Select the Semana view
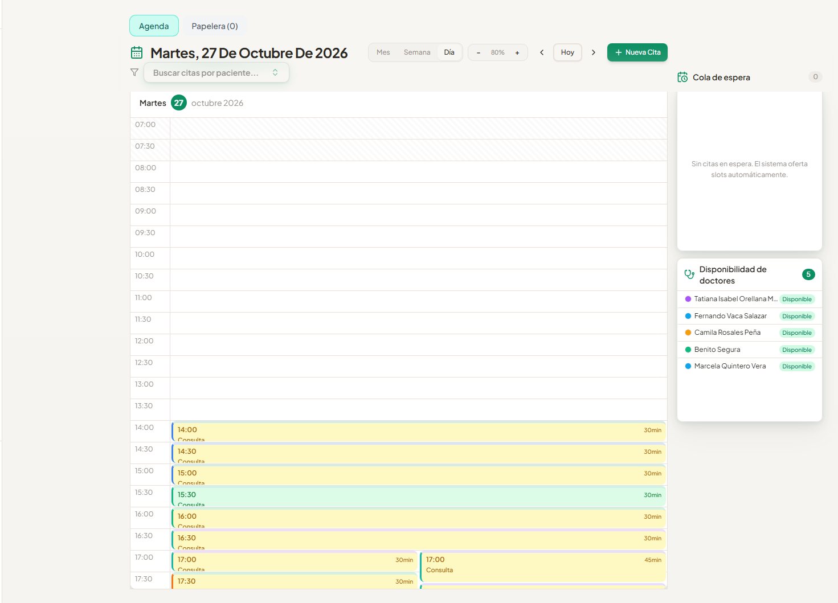This screenshot has height=603, width=838. click(x=417, y=52)
